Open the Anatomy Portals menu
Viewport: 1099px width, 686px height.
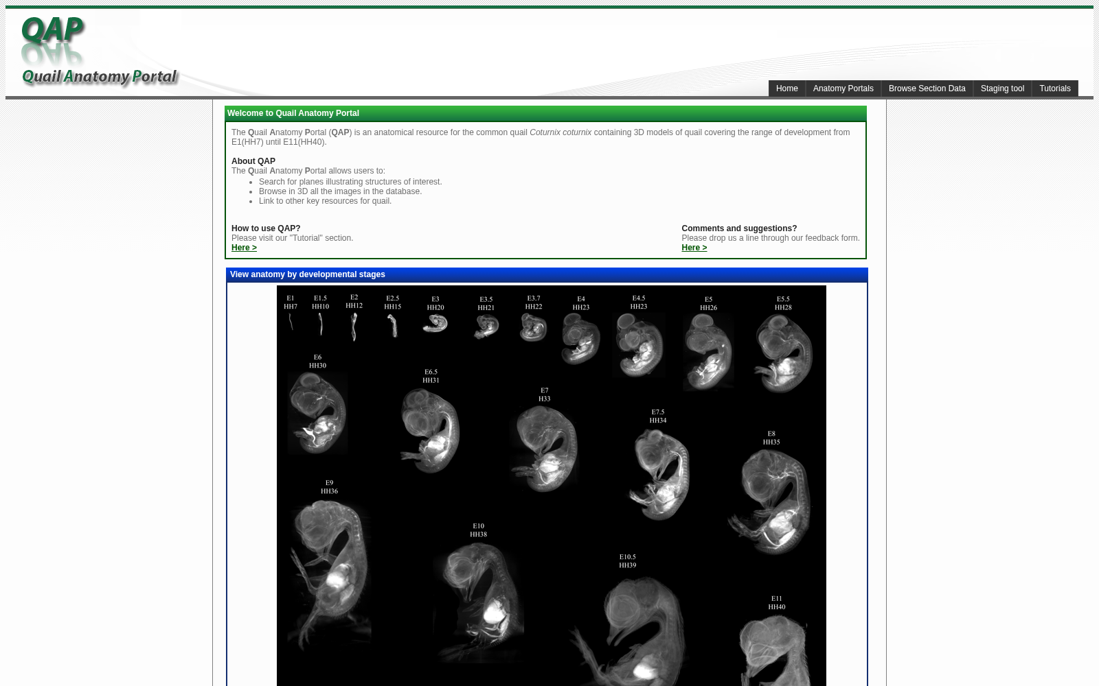[843, 88]
